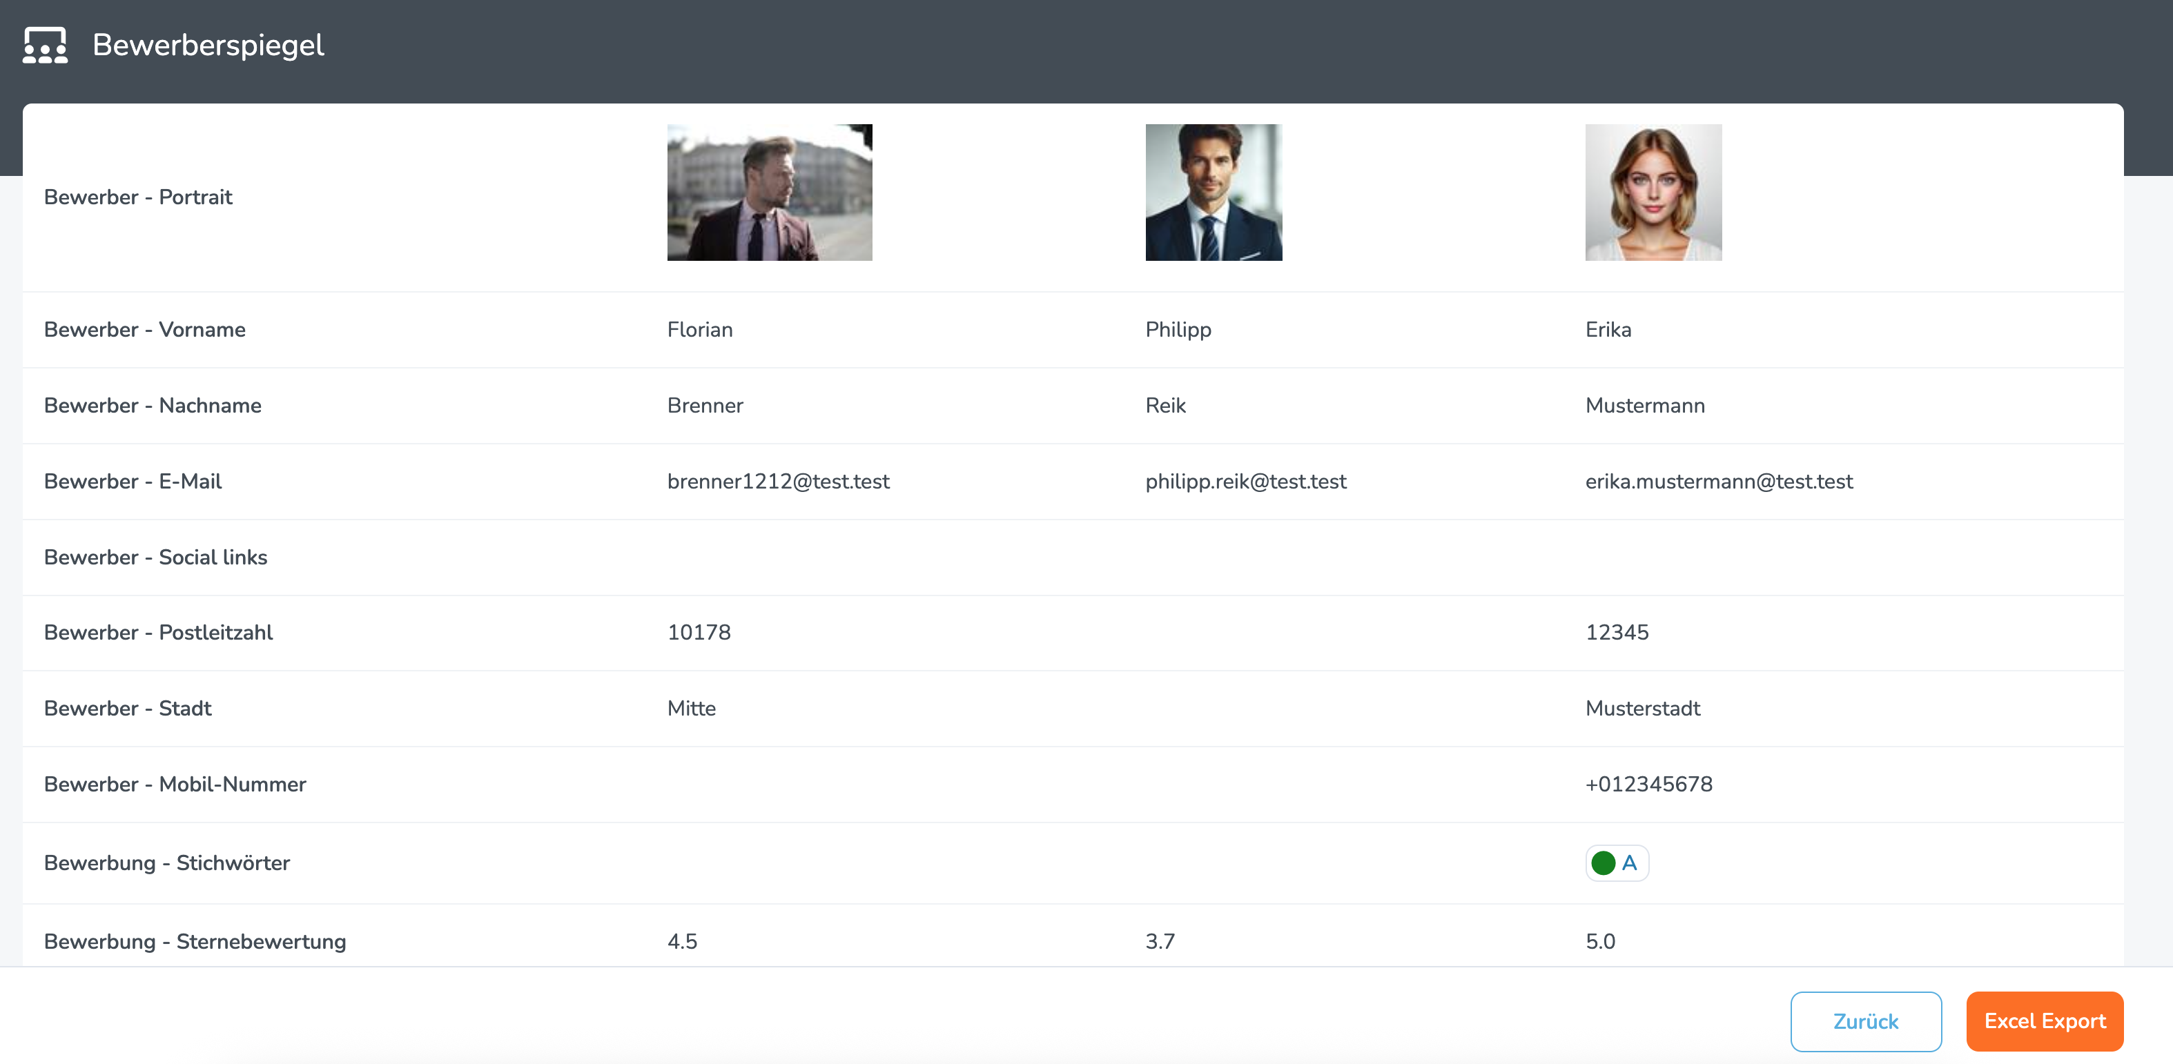Click the postal code 10178
This screenshot has width=2173, height=1064.
coord(699,632)
